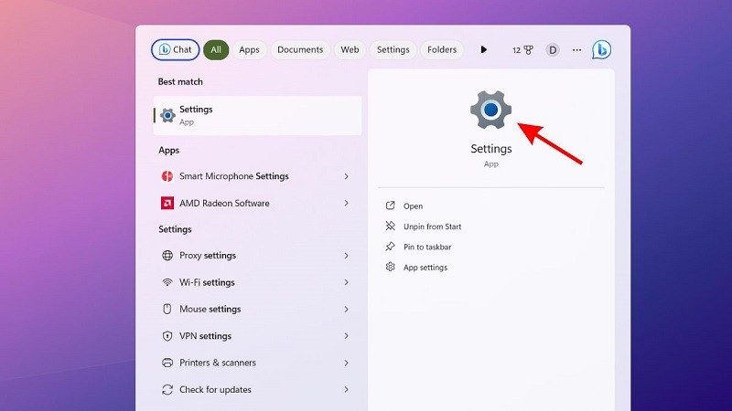Expand Proxy settings chevron arrow
This screenshot has width=732, height=411.
(346, 256)
